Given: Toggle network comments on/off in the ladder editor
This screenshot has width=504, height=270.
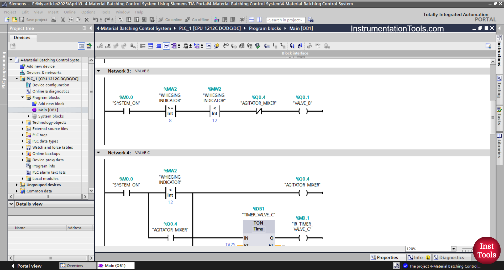Looking at the screenshot, I should (166, 46).
